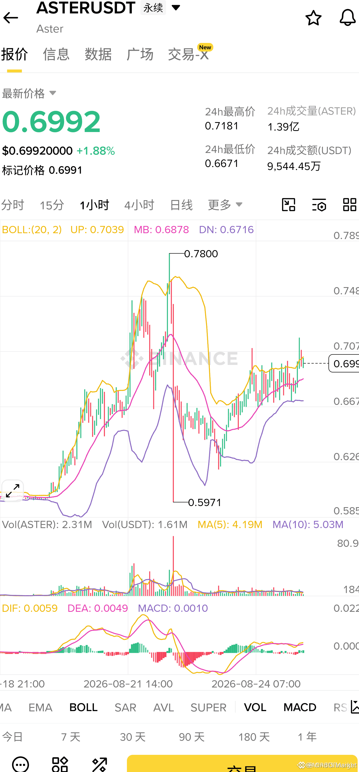Show 90 天 price change range
This screenshot has height=772, width=359.
coord(192,737)
